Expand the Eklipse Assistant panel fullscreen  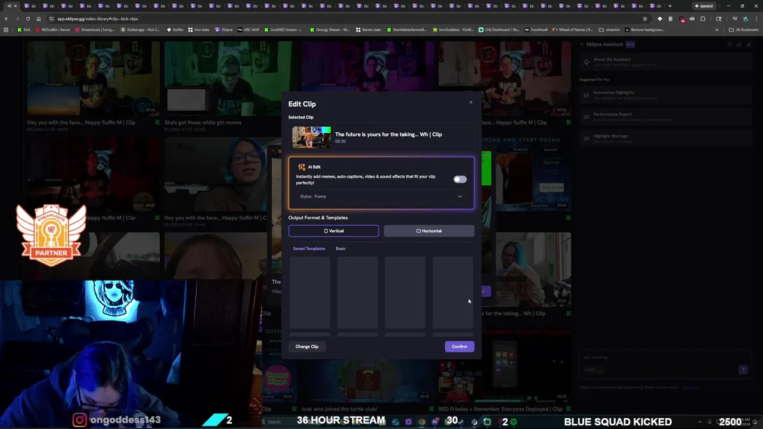tap(739, 44)
